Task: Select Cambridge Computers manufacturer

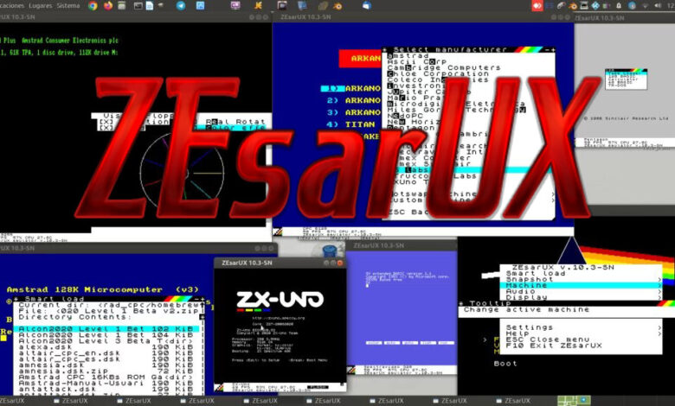Action: 444,68
